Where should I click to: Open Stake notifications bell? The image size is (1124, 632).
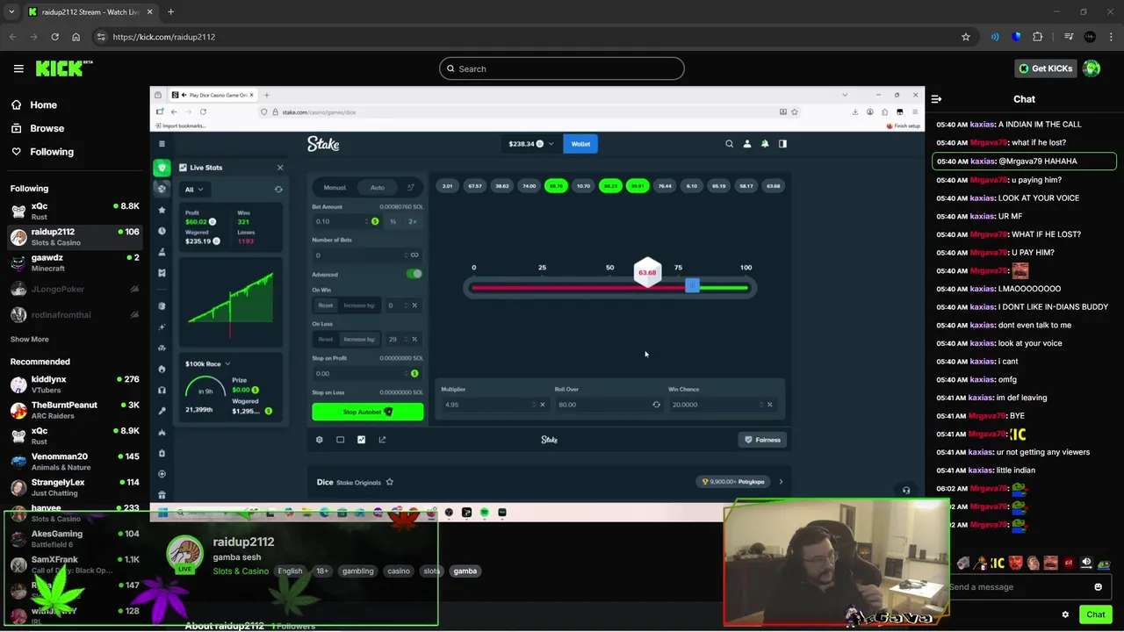765,144
